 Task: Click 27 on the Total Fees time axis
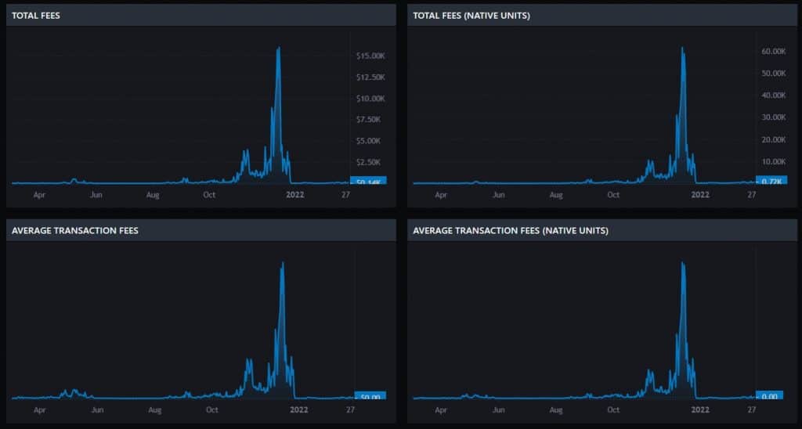coord(345,195)
